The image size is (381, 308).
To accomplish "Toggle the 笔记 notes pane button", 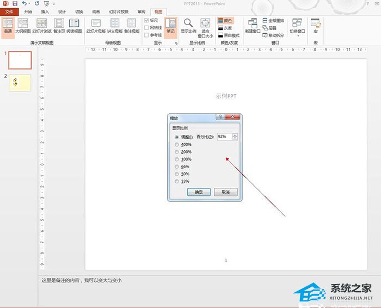I will pos(170,26).
